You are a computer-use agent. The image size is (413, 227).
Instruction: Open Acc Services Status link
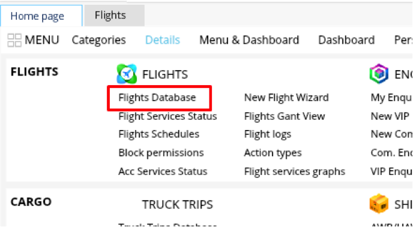[163, 171]
